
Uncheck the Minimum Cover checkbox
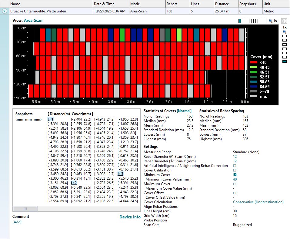[x=235, y=175]
